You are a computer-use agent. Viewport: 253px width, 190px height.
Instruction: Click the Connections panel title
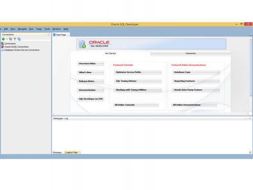[x=8, y=35]
